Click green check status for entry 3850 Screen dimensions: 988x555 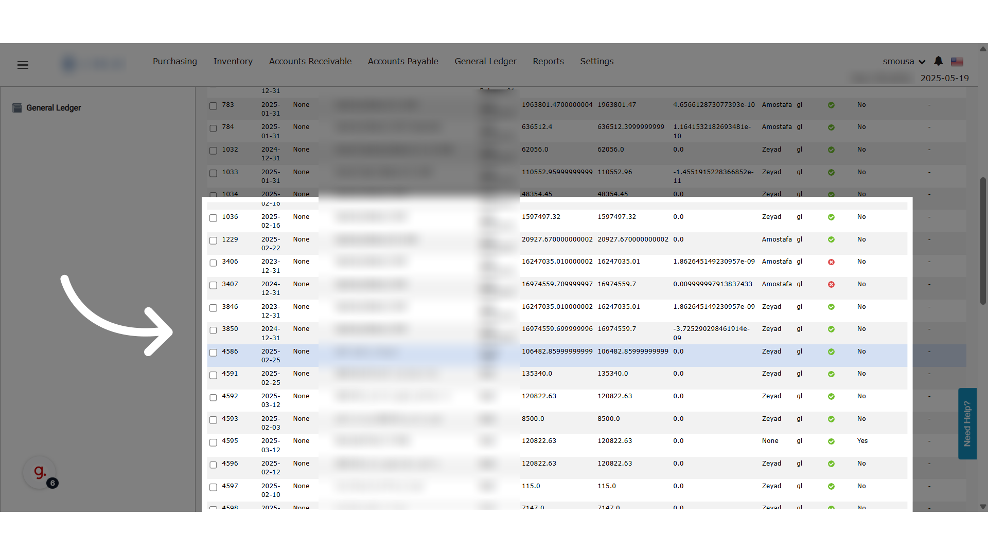831,329
